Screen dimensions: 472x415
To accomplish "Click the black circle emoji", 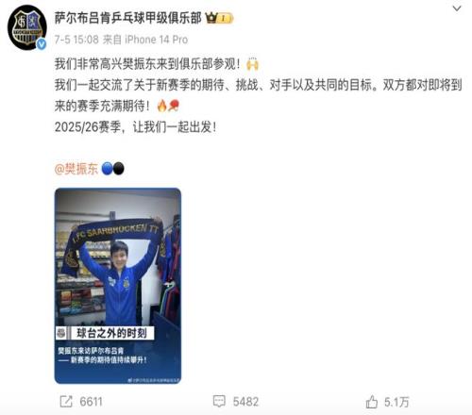I will 119,169.
